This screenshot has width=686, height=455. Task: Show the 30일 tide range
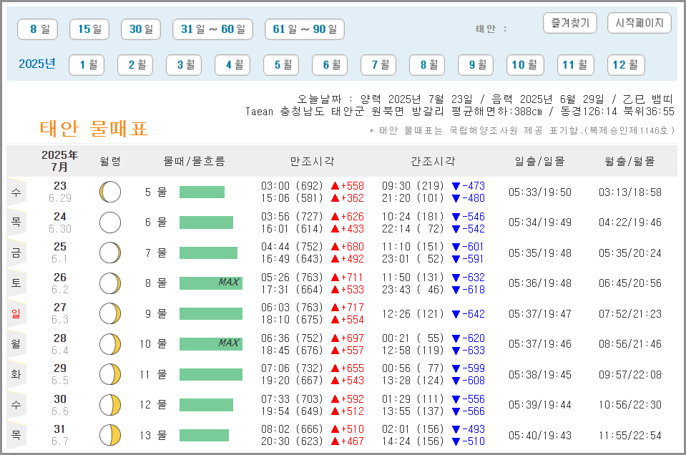141,29
